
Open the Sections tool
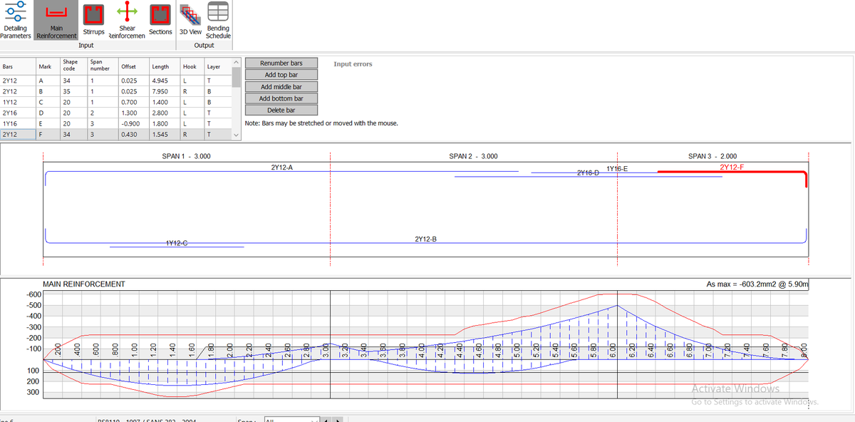point(160,20)
